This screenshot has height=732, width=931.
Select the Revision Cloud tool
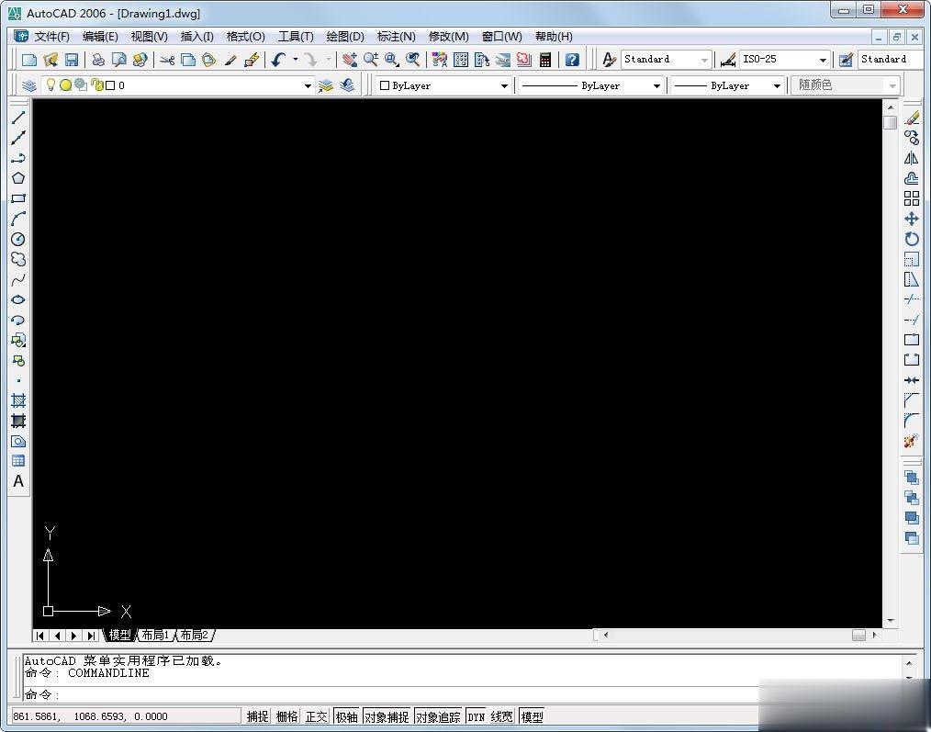18,260
